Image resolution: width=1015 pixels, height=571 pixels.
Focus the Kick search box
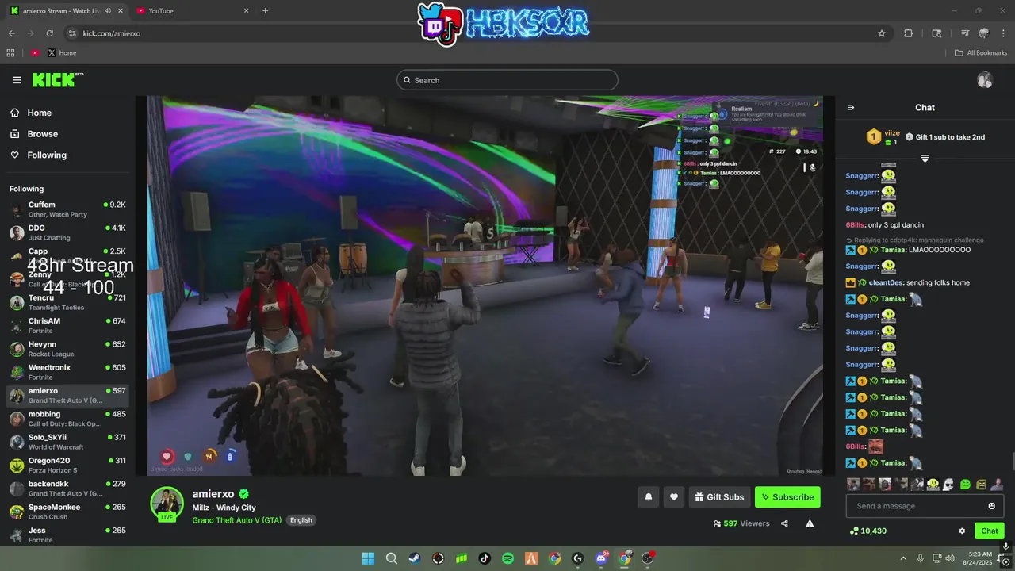pos(507,80)
